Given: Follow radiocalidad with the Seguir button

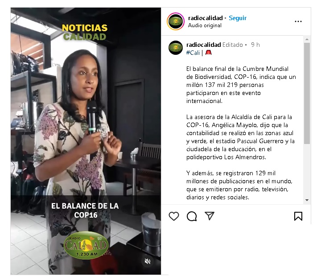Looking at the screenshot, I should tap(238, 18).
